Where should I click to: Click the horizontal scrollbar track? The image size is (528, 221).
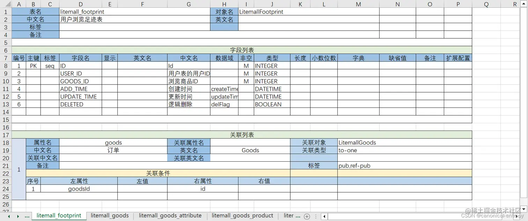coord(419,216)
